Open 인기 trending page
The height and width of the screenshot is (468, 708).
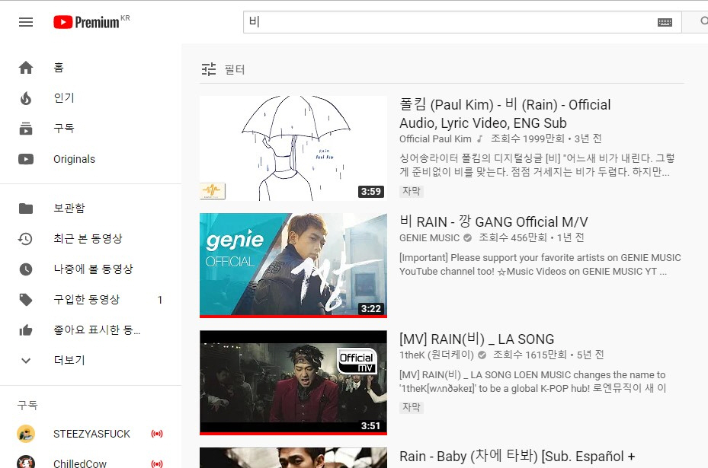pos(64,98)
